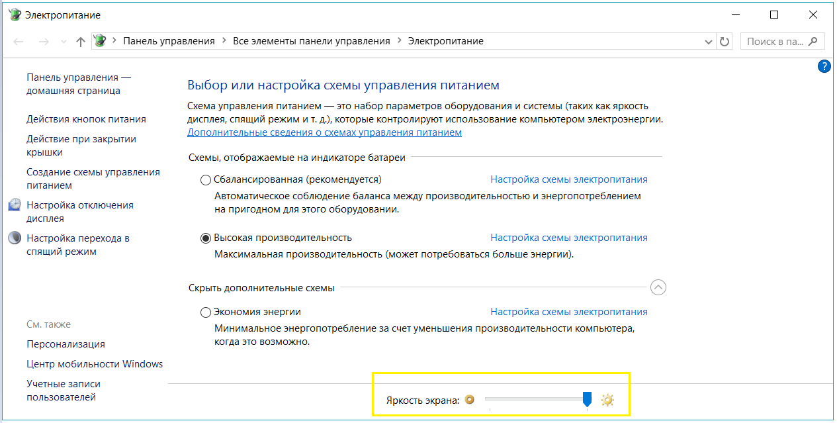Open 'Панель управления' breadcrumb
Viewport: 837px width, 423px height.
[169, 41]
